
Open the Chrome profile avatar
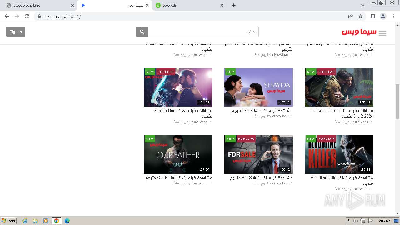383,16
